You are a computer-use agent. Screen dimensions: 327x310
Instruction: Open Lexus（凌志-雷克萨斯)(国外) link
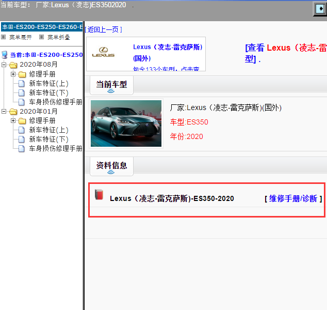(x=168, y=53)
